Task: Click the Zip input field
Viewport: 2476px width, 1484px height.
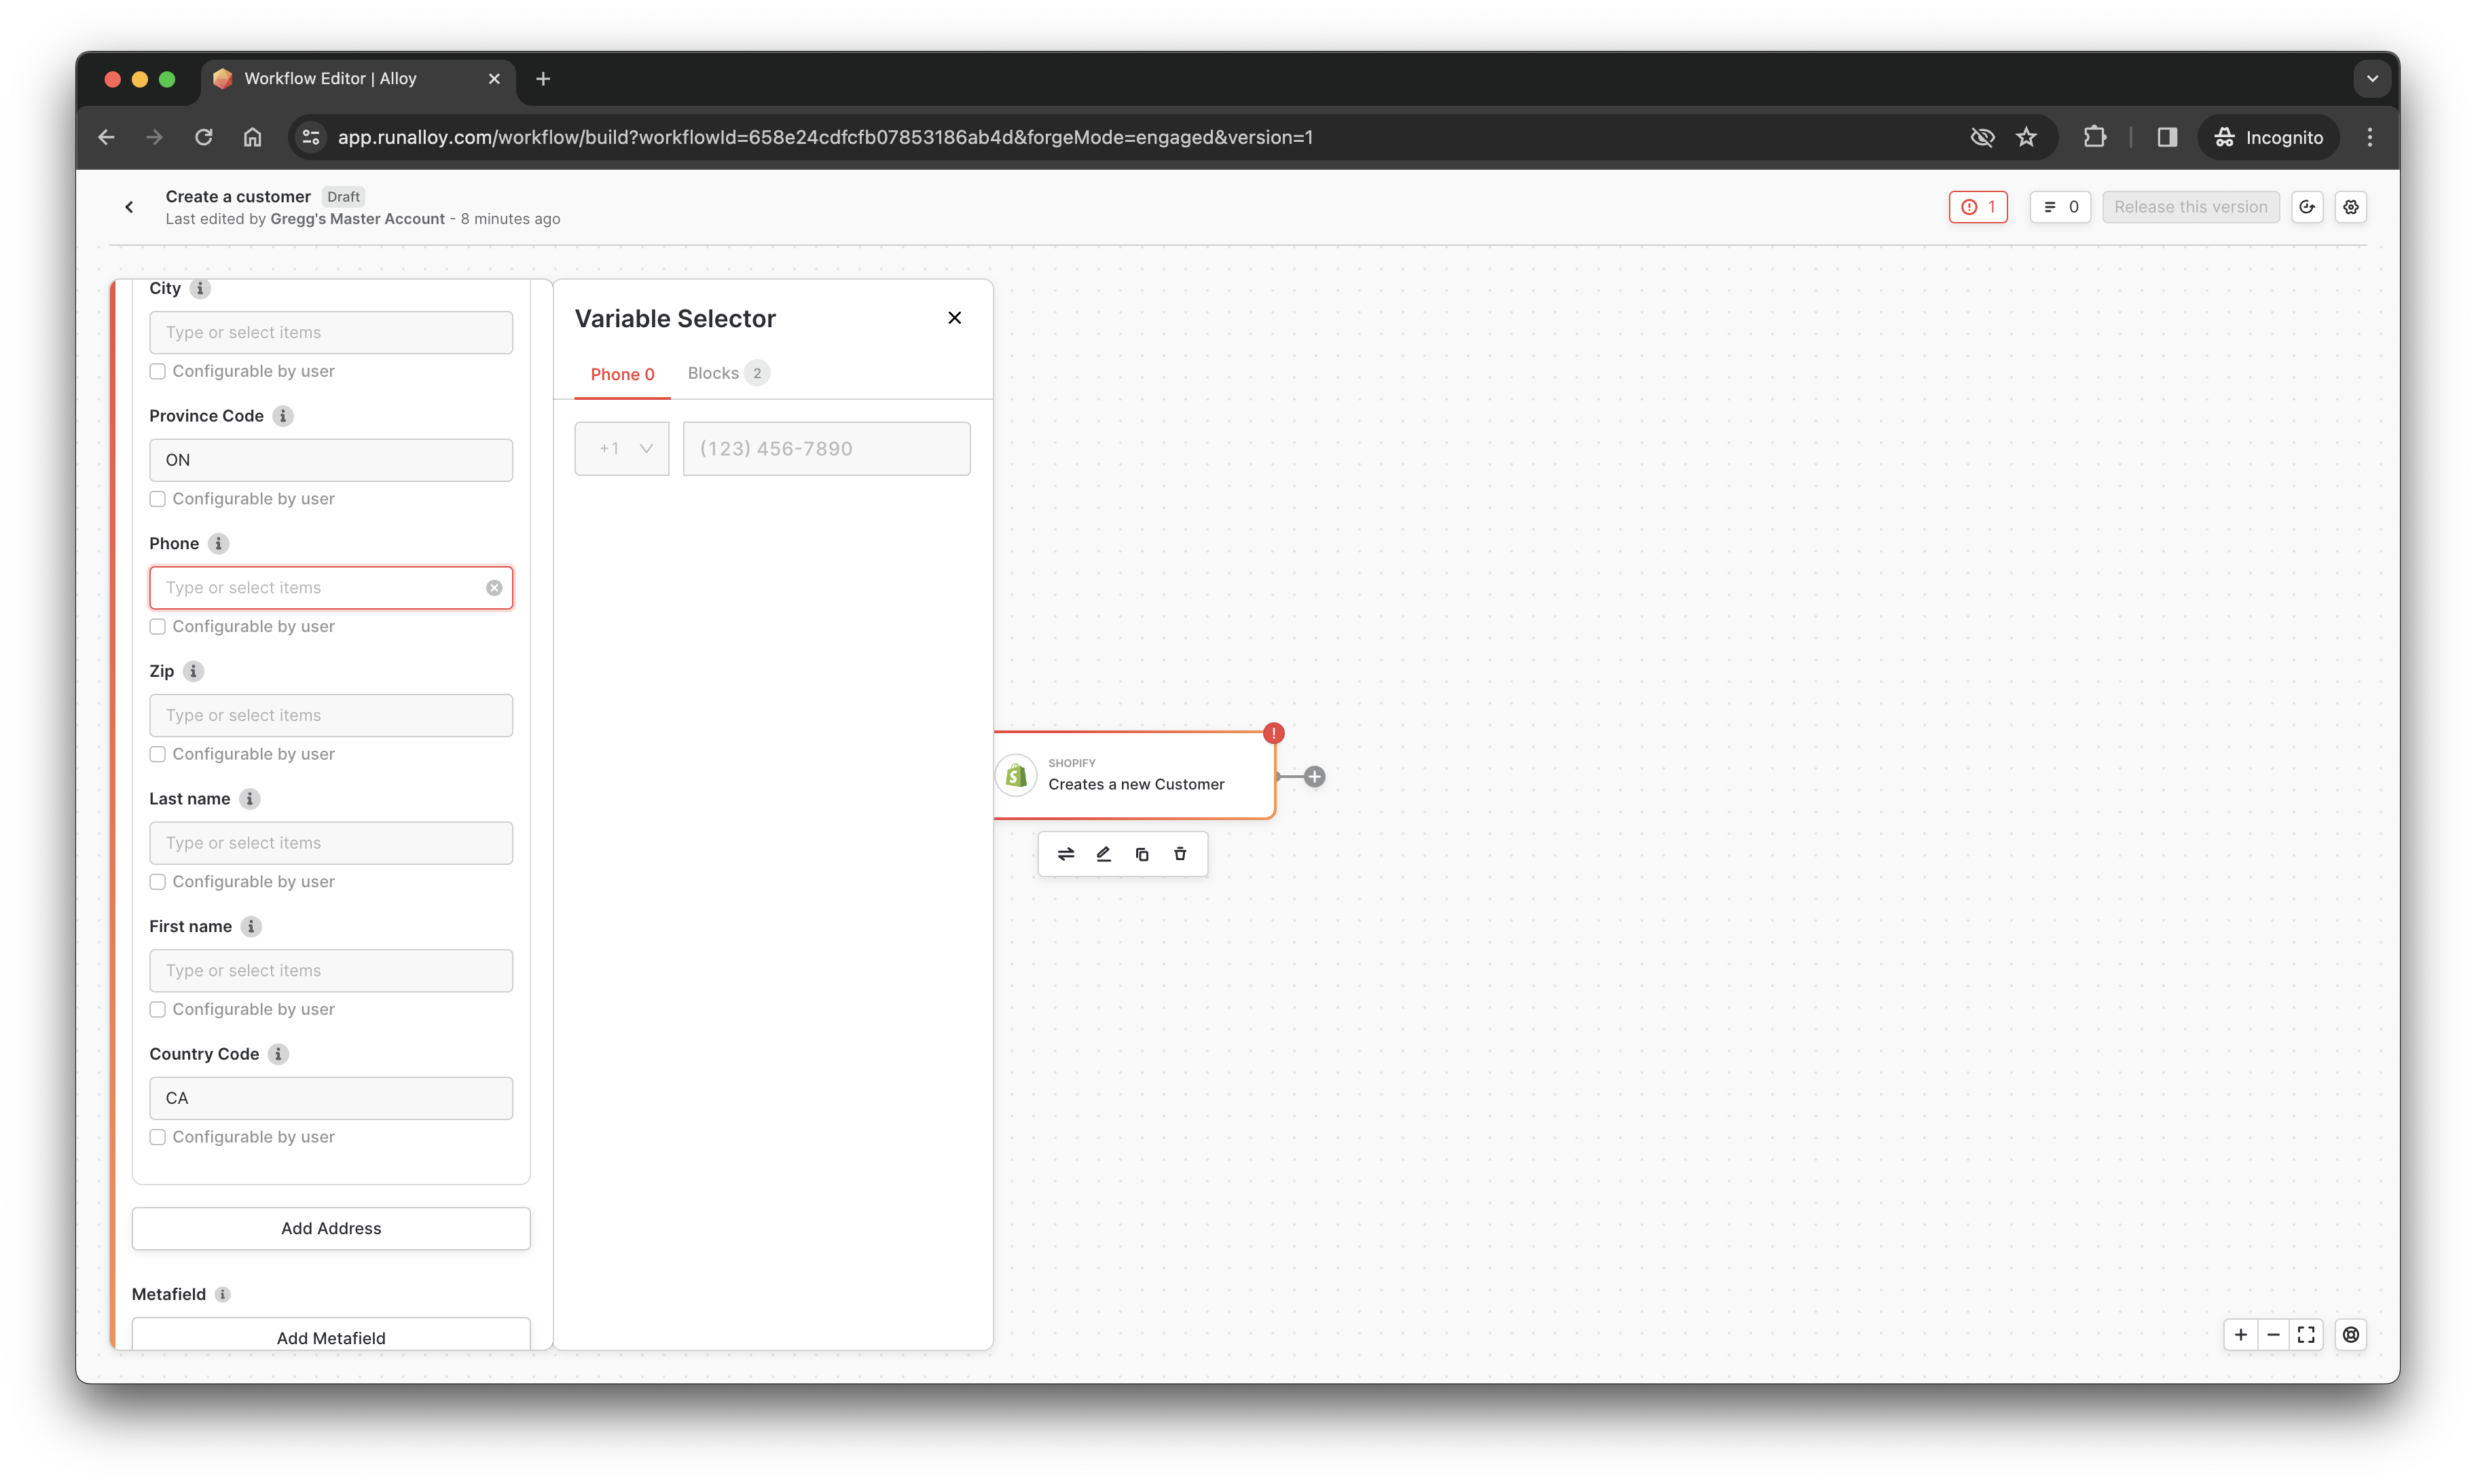Action: (331, 716)
